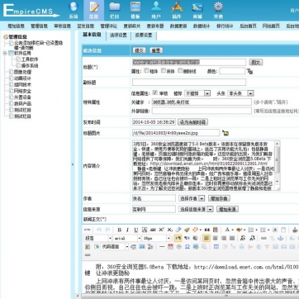Screen dimensions: 299x299
Task: Select 工具软件 in the category tree
Action: [30, 59]
